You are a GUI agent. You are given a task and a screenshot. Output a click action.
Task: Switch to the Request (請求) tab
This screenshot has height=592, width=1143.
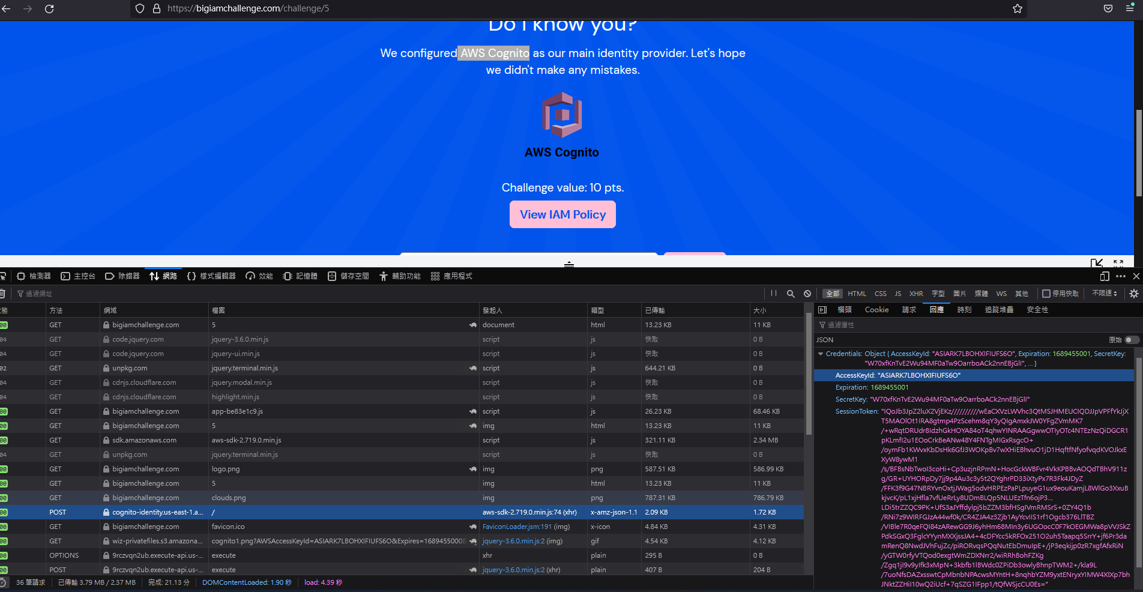(909, 310)
